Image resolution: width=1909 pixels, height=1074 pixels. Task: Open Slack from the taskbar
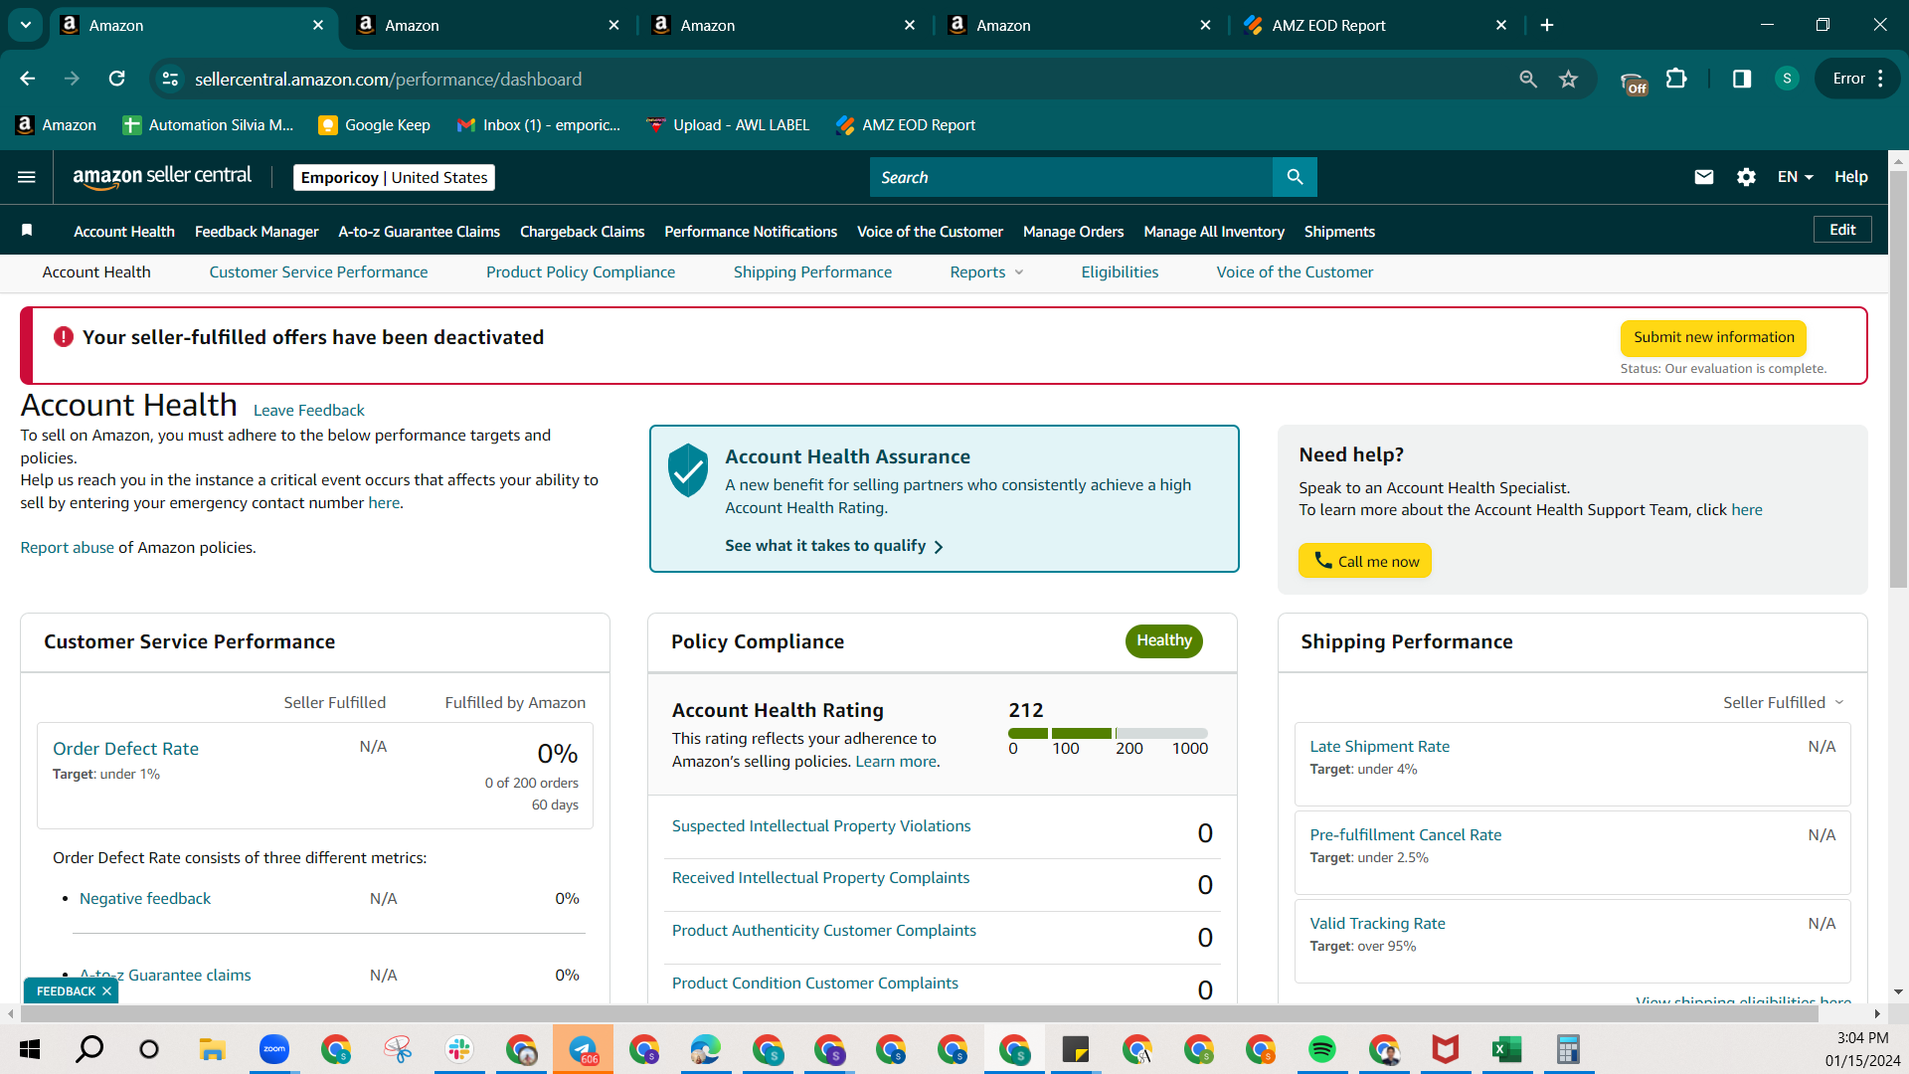(459, 1049)
